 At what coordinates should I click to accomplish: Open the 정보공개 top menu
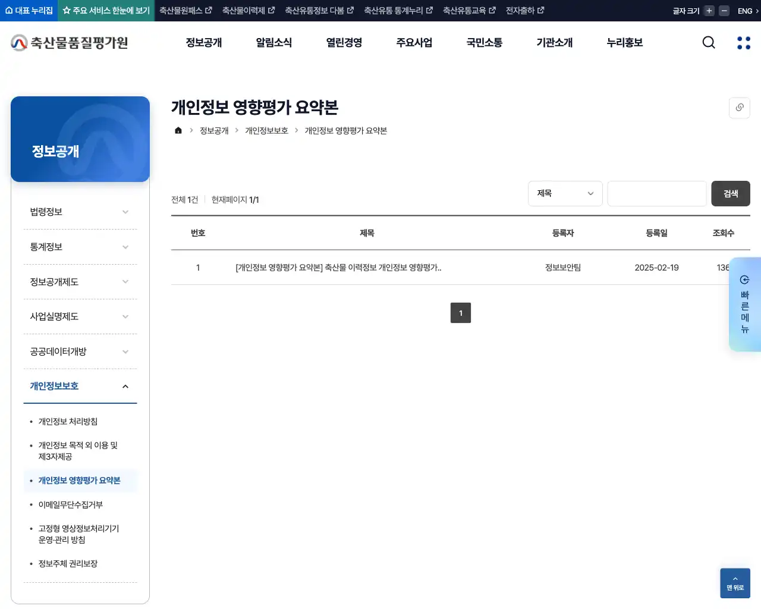tap(203, 42)
